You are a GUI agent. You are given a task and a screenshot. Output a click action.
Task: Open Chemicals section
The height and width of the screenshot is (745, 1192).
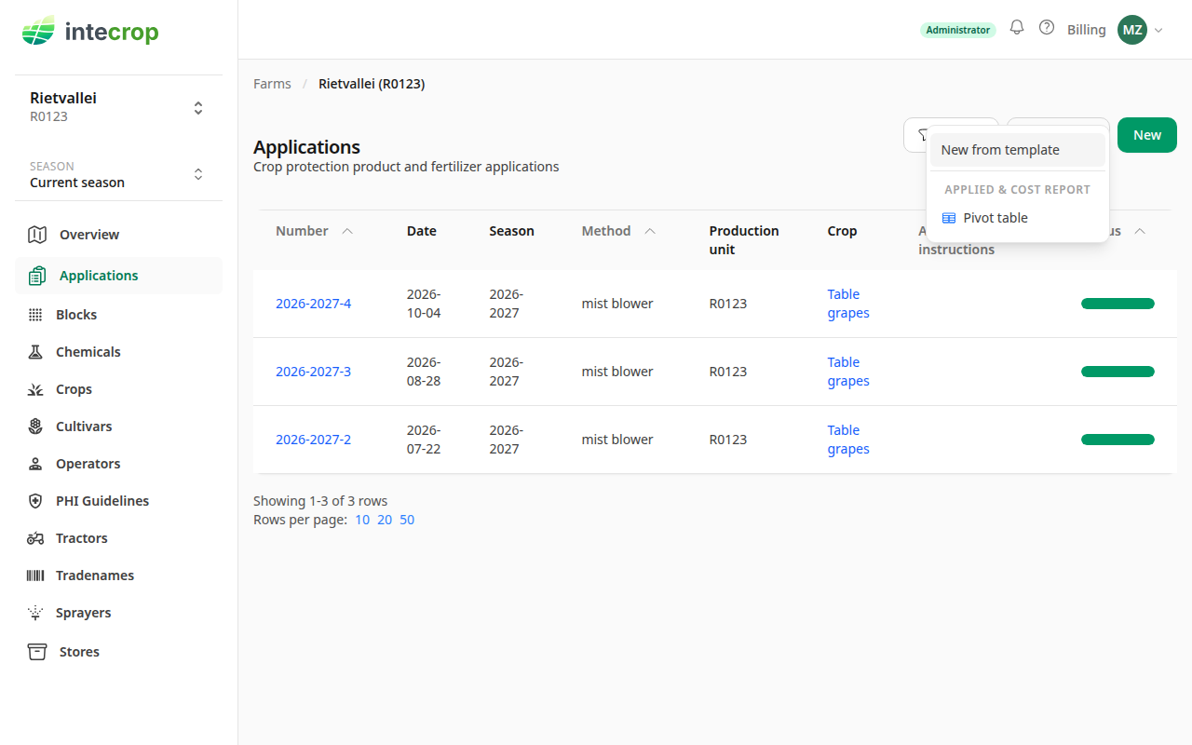pyautogui.click(x=118, y=352)
